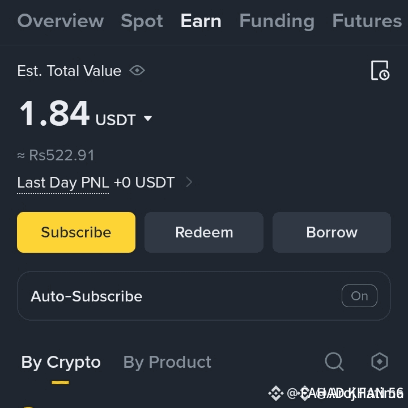This screenshot has width=408, height=408.
Task: Open the Futures tab
Action: (x=367, y=20)
